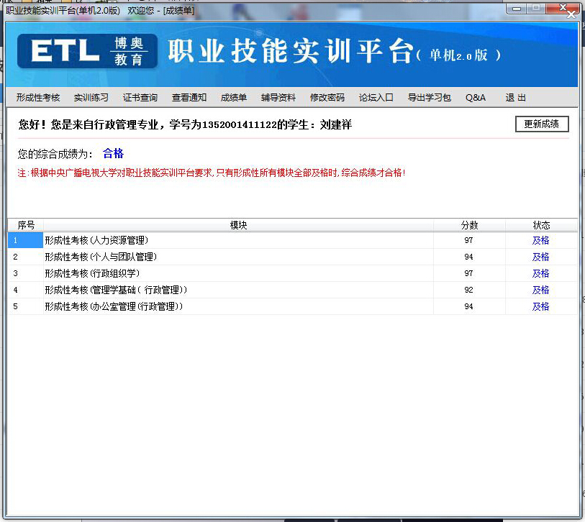The height and width of the screenshot is (522, 585).
Task: Click 导出学习包 export menu item
Action: pyautogui.click(x=430, y=98)
